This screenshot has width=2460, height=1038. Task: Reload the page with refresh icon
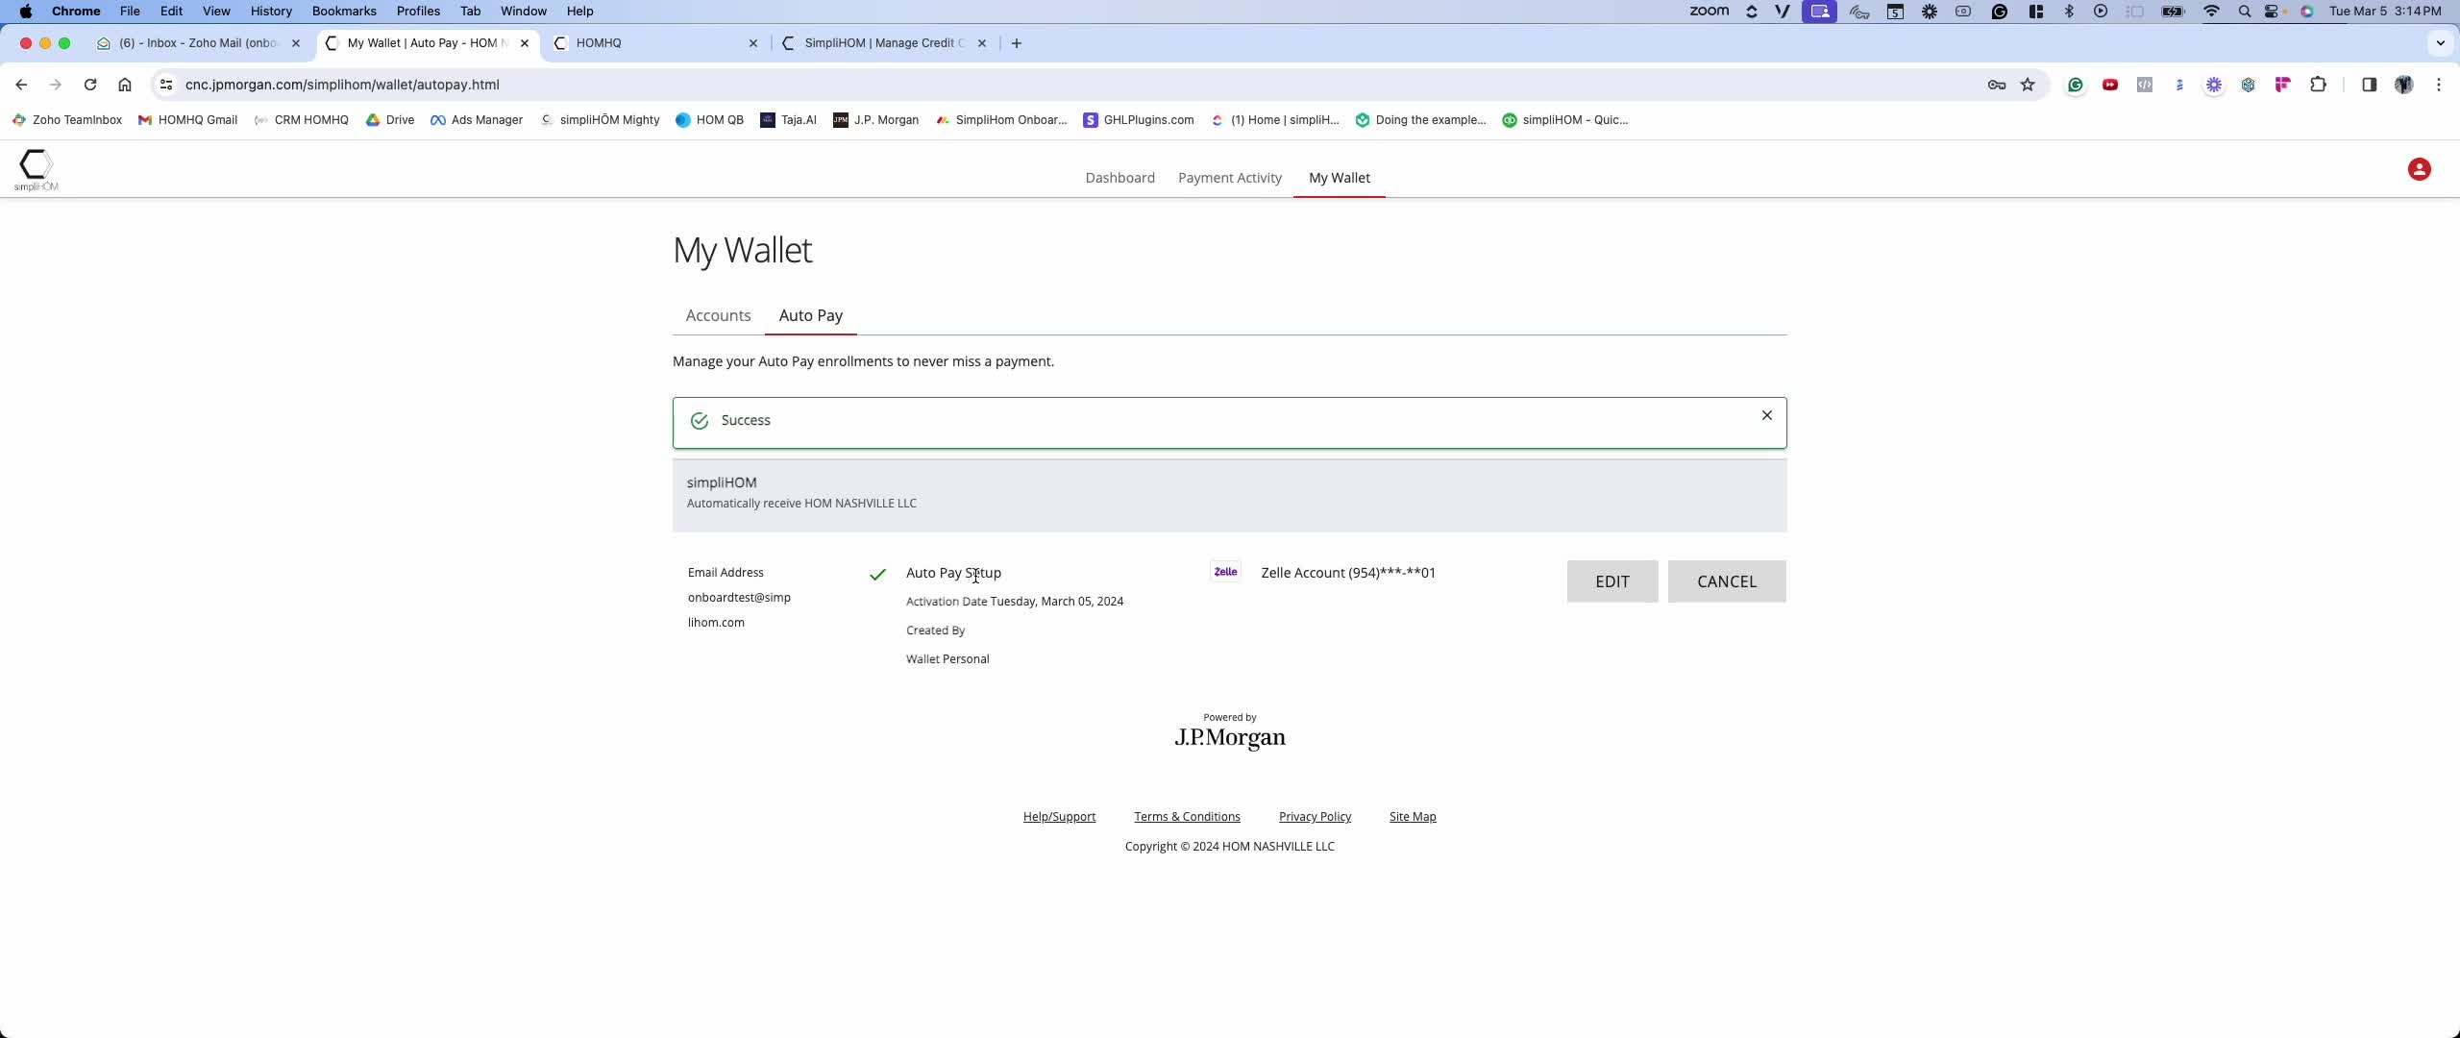pos(90,85)
